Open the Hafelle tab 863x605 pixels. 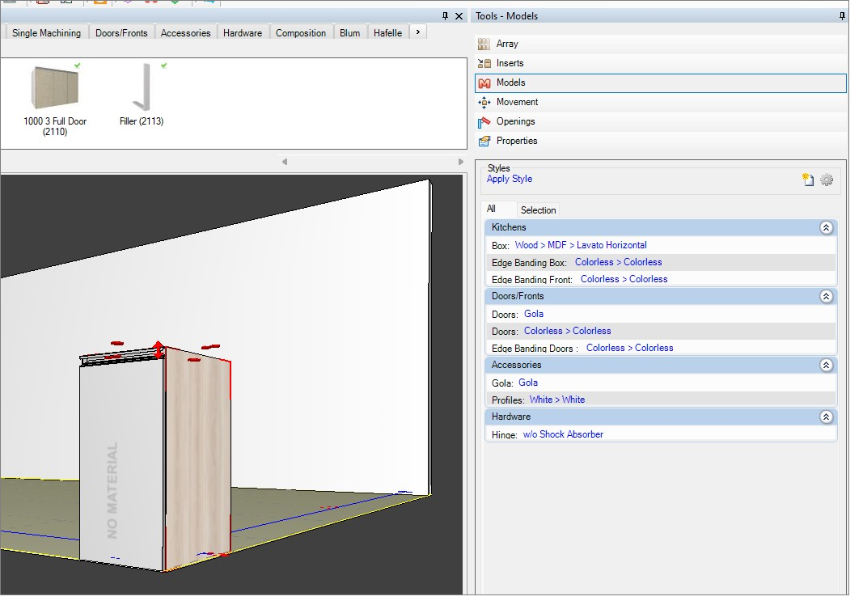tap(388, 33)
